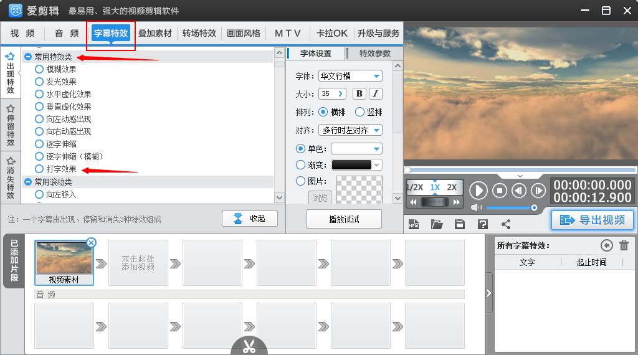Image resolution: width=638 pixels, height=355 pixels.
Task: Open the 画面风格 tab
Action: pyautogui.click(x=244, y=34)
